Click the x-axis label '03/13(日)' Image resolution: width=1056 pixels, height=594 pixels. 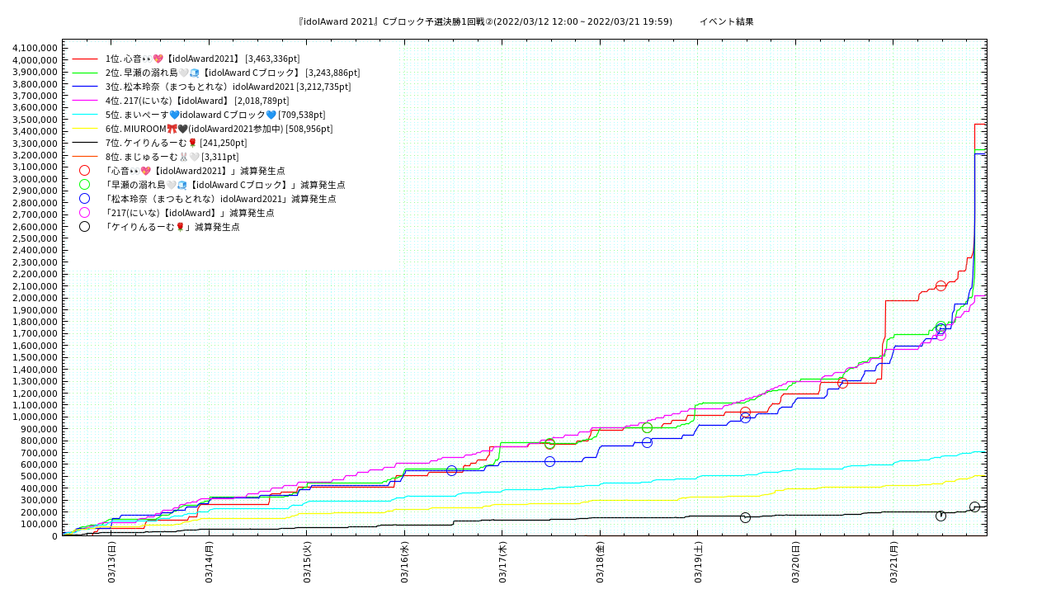tap(111, 562)
